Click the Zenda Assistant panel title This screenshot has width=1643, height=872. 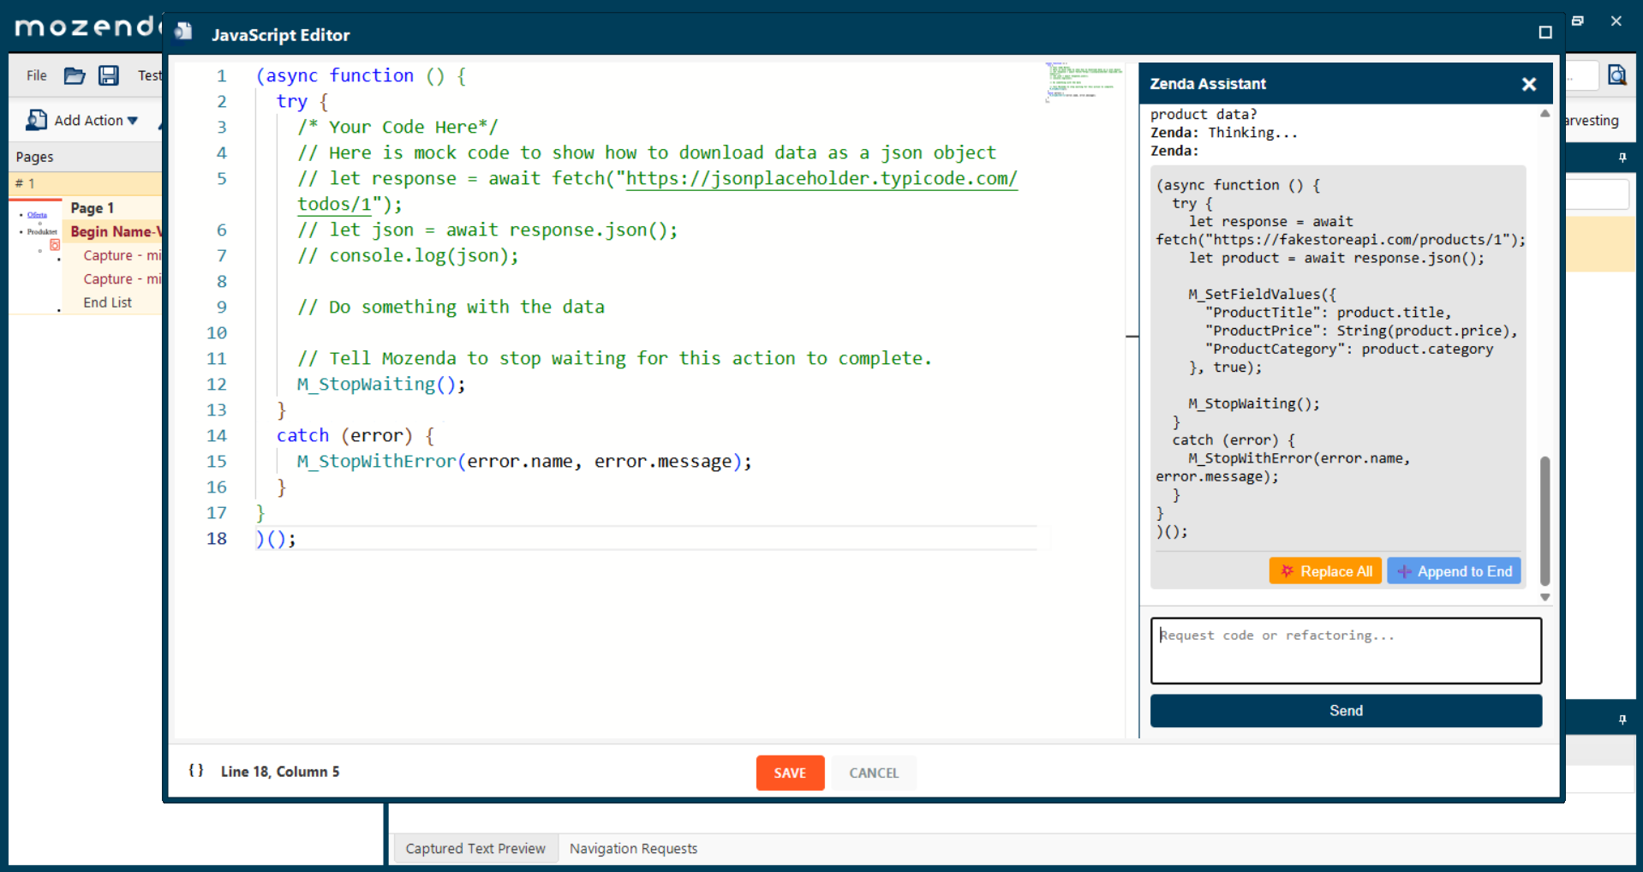coord(1208,84)
